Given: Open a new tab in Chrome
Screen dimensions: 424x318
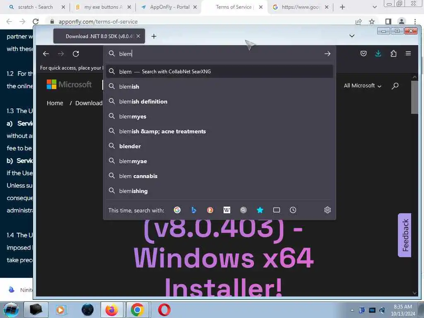Looking at the screenshot, I should pos(342,7).
